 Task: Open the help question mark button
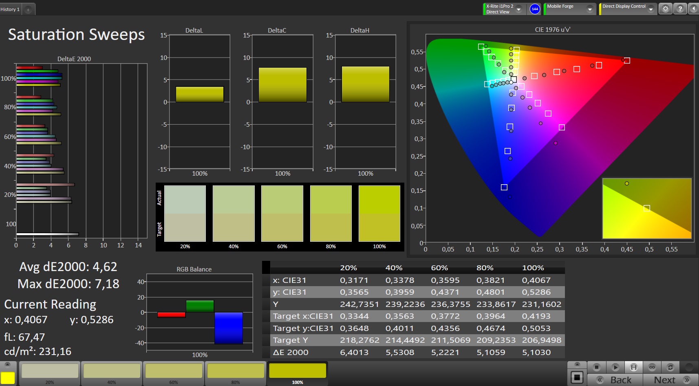coord(680,9)
